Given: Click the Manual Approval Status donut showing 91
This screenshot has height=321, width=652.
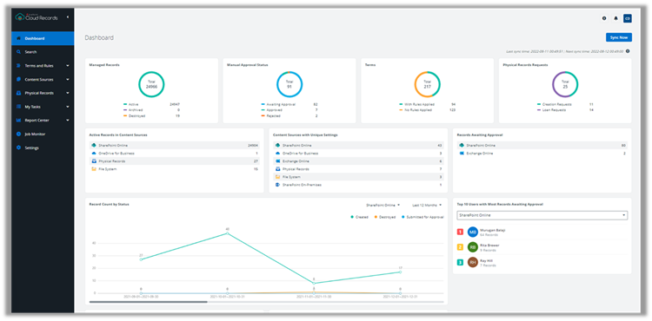Looking at the screenshot, I should pos(289,84).
